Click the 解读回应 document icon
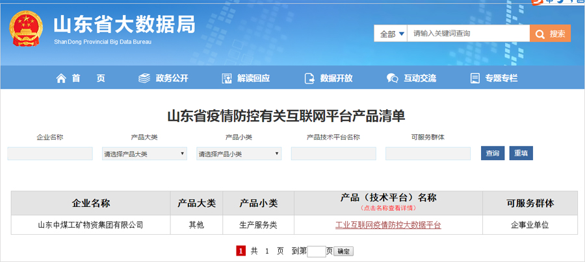Image resolution: width=585 pixels, height=262 pixels. coord(227,78)
